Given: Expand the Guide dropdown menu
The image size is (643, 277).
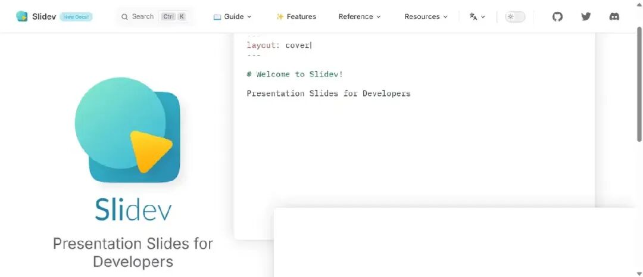Looking at the screenshot, I should 233,17.
